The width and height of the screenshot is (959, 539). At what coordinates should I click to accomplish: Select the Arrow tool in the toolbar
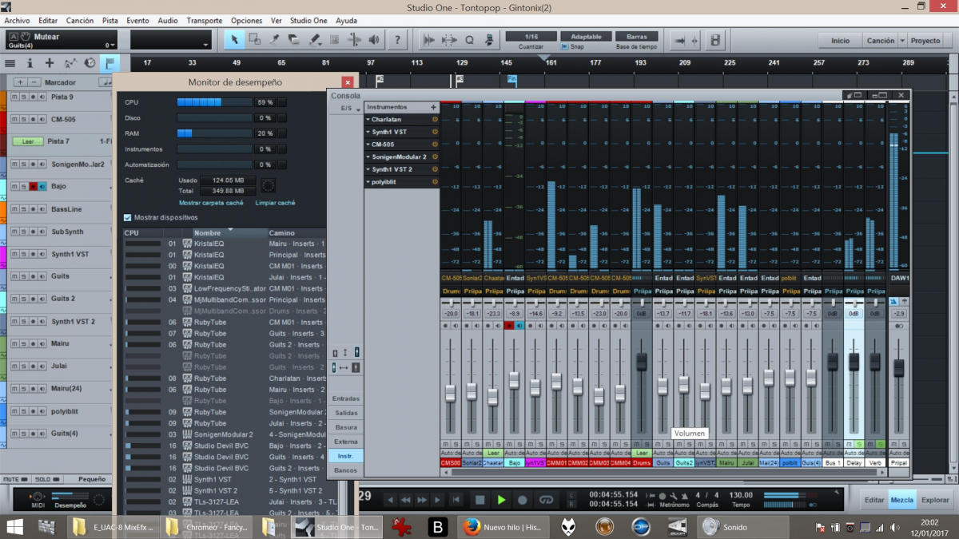(234, 40)
